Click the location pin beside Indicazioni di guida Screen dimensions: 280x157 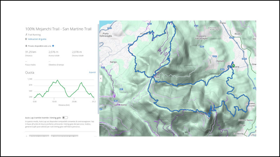click(26, 39)
